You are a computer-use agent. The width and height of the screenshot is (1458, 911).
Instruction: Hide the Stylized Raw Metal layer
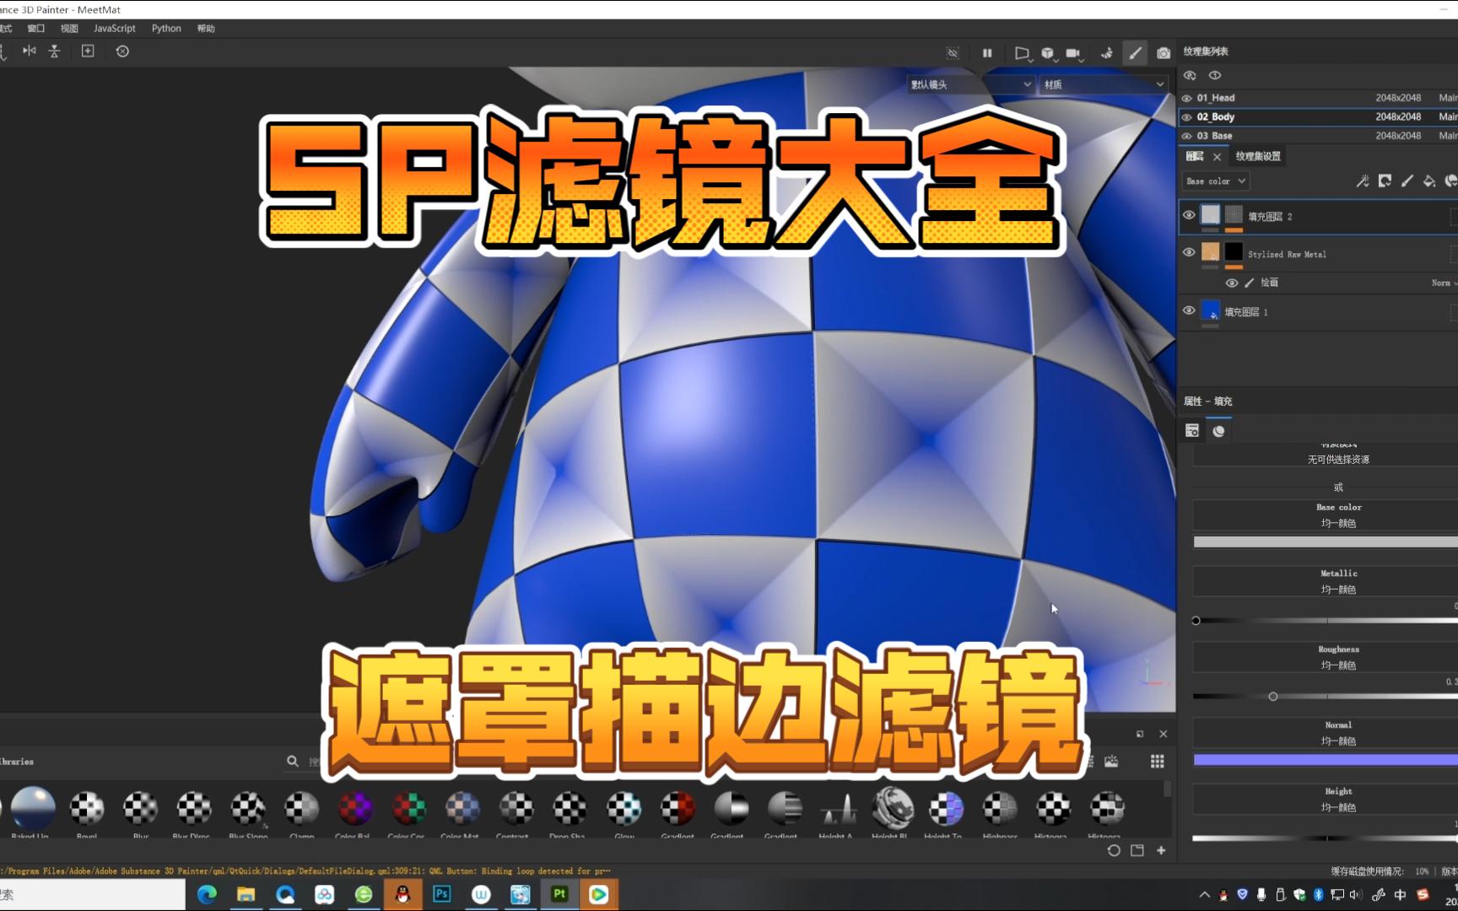[x=1189, y=252]
